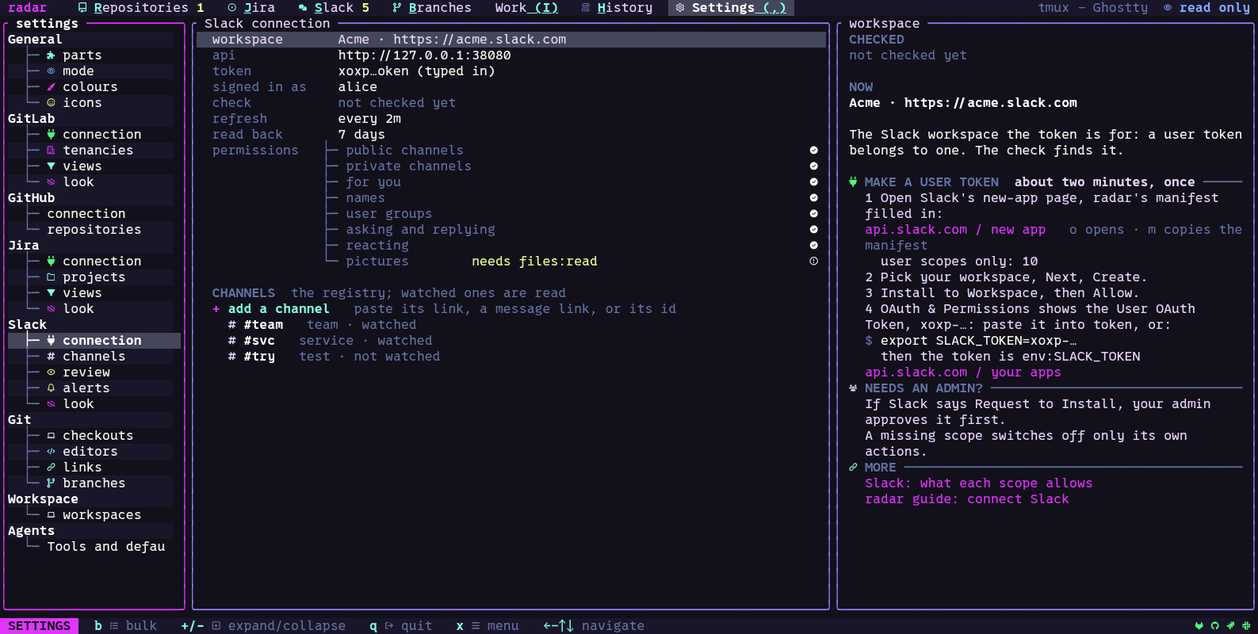This screenshot has height=634, width=1258.
Task: Select the #try channel row
Action: (511, 357)
